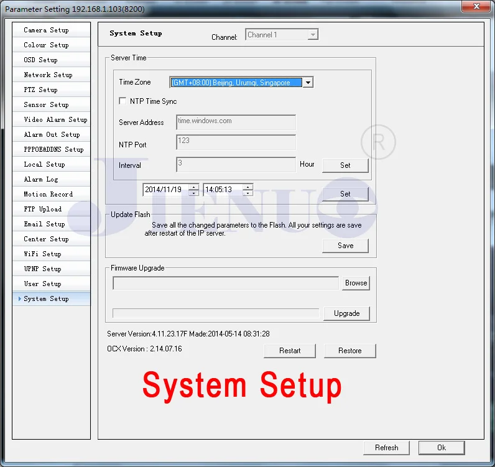Viewport: 495px width, 467px height.
Task: Select Network Setup in sidebar
Action: point(51,75)
